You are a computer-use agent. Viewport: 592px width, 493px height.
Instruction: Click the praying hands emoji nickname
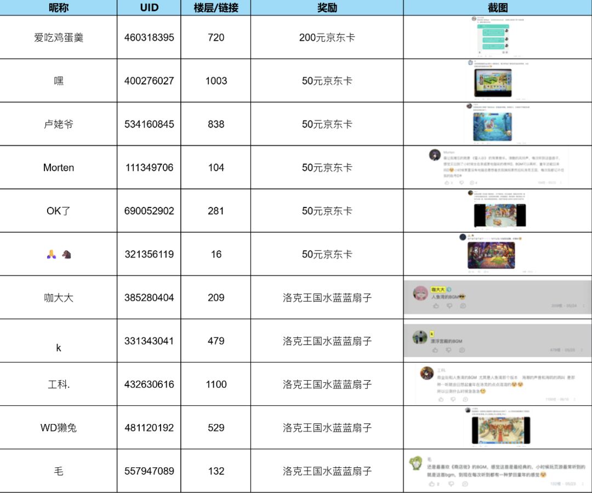(x=52, y=255)
